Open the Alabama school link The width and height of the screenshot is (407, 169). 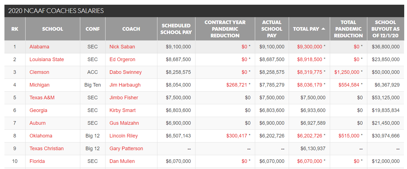(x=39, y=47)
